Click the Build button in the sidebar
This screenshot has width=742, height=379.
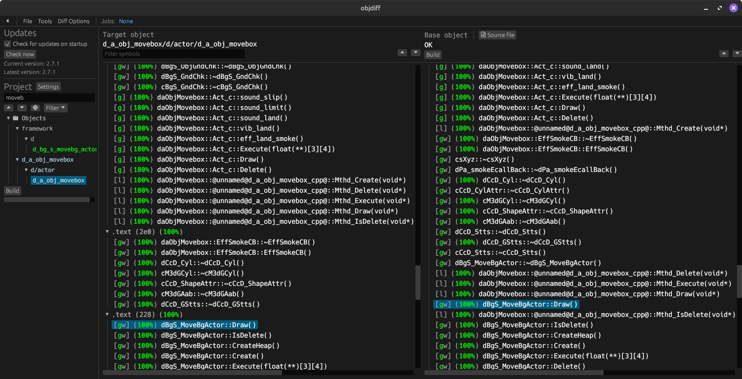(12, 191)
